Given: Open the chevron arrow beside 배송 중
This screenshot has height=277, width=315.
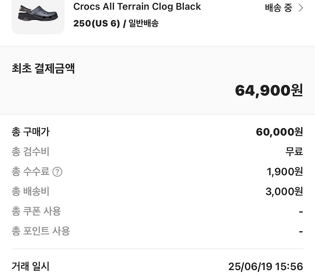Looking at the screenshot, I should coord(301,8).
